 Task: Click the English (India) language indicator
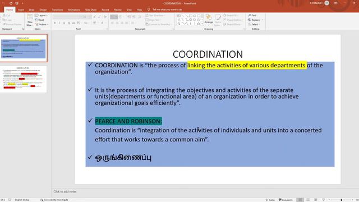pos(22,200)
